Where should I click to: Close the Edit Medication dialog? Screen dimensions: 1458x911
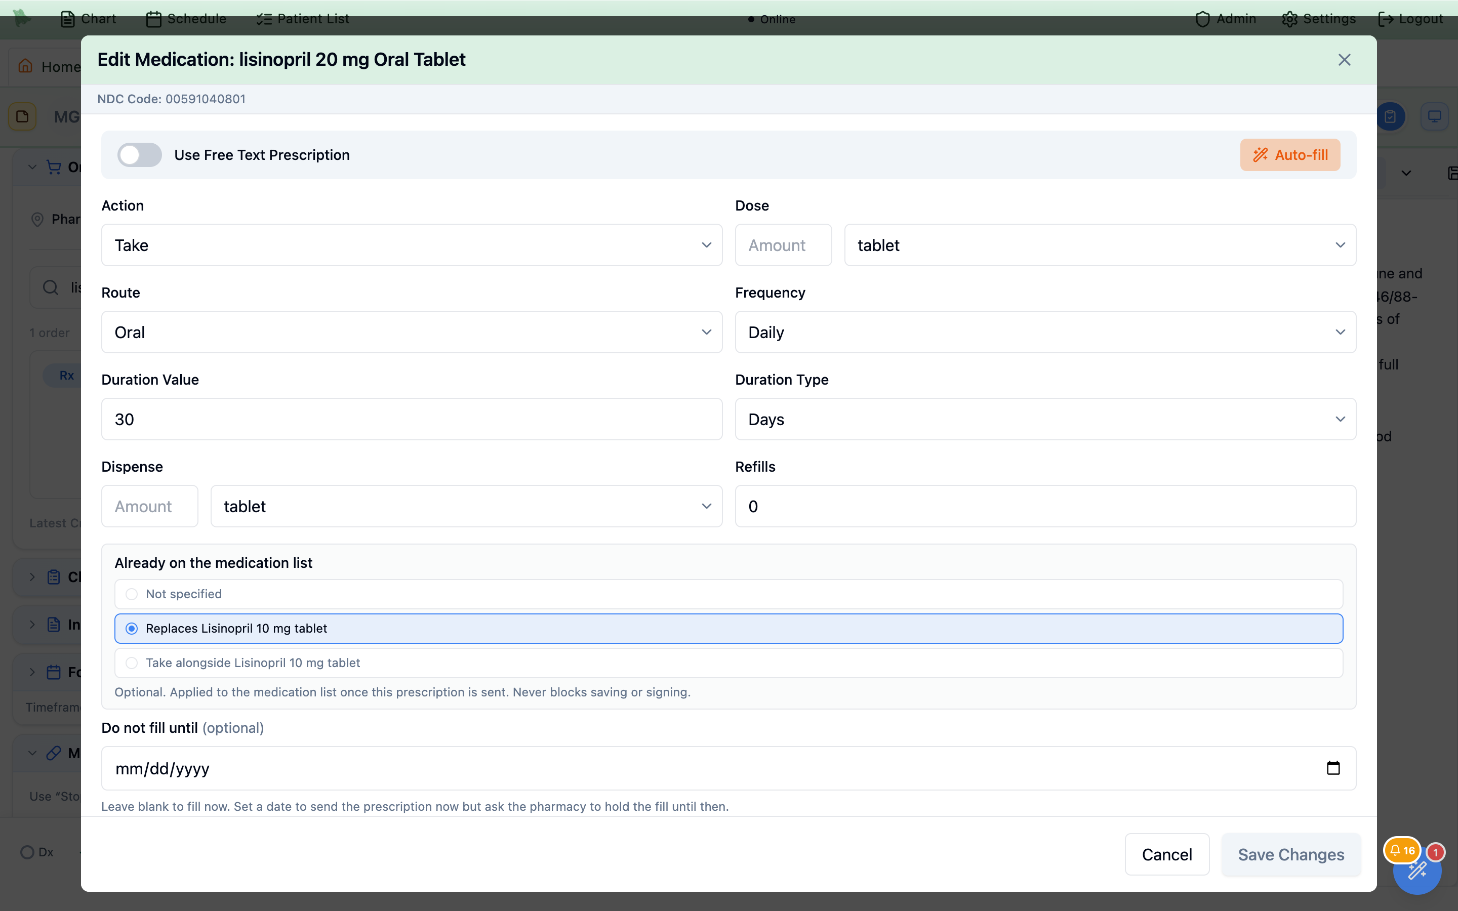(1344, 60)
